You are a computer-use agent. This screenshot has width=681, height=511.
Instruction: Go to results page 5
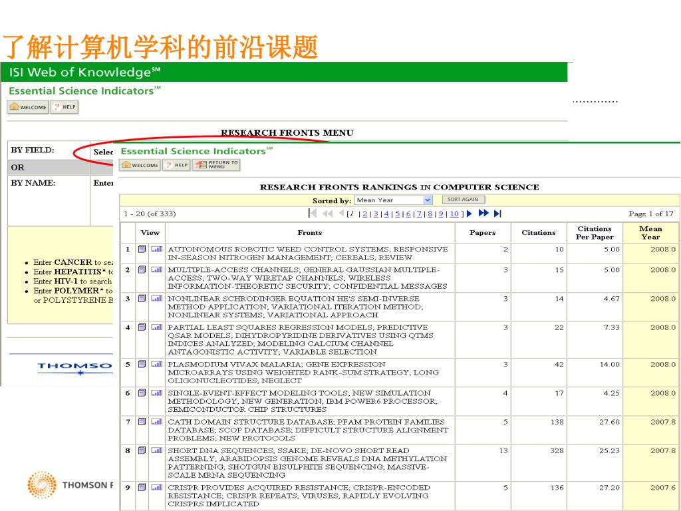[x=398, y=214]
